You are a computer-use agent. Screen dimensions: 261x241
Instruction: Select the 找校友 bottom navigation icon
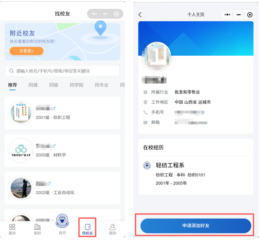click(x=87, y=227)
